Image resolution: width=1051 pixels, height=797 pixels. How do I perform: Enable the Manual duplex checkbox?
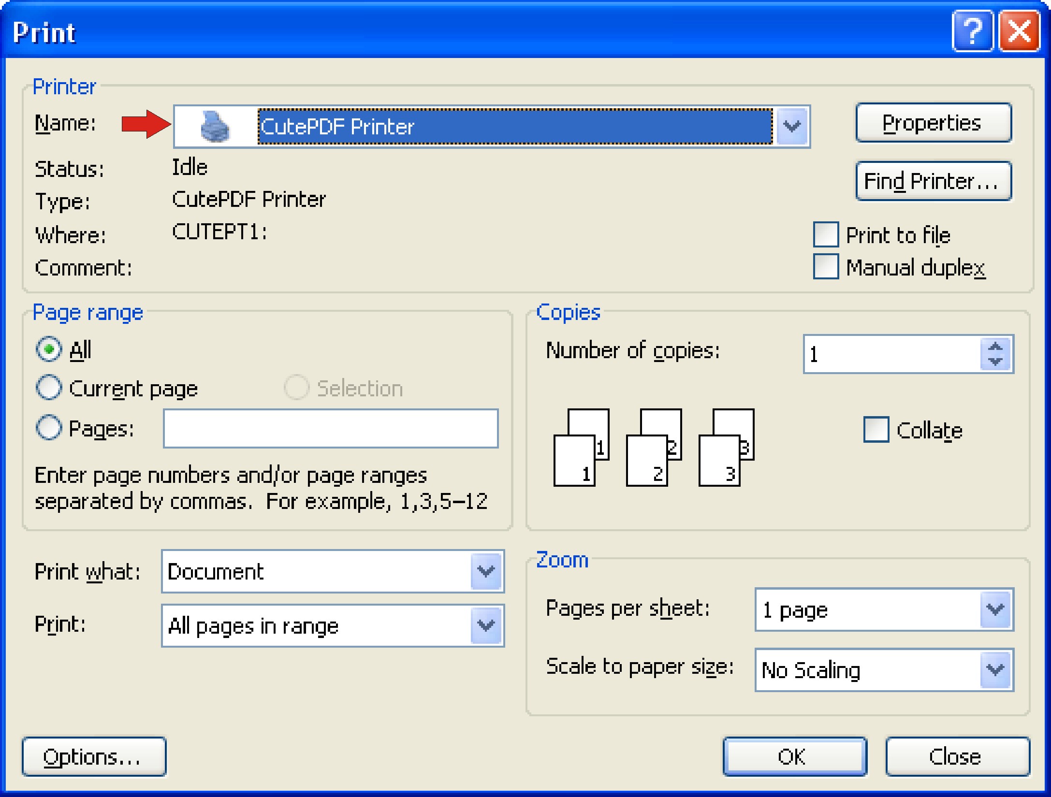[825, 267]
